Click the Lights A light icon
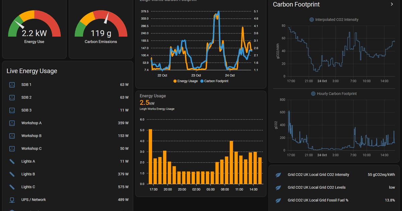402x211 pixels. [12, 161]
